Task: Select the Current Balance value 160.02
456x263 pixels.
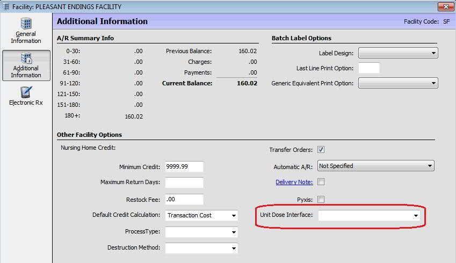Action: coord(247,83)
